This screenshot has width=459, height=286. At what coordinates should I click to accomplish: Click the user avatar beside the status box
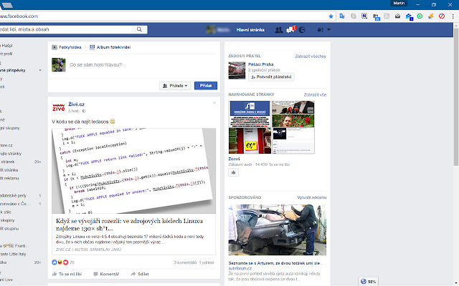[59, 64]
